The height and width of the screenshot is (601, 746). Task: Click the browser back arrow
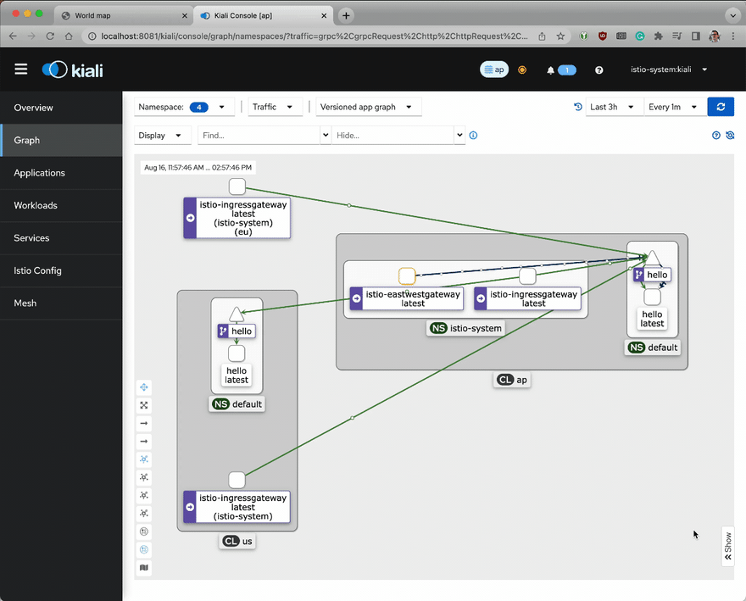[x=13, y=36]
